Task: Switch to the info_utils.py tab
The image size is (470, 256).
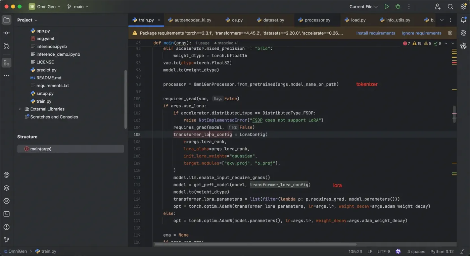Action: [395, 20]
